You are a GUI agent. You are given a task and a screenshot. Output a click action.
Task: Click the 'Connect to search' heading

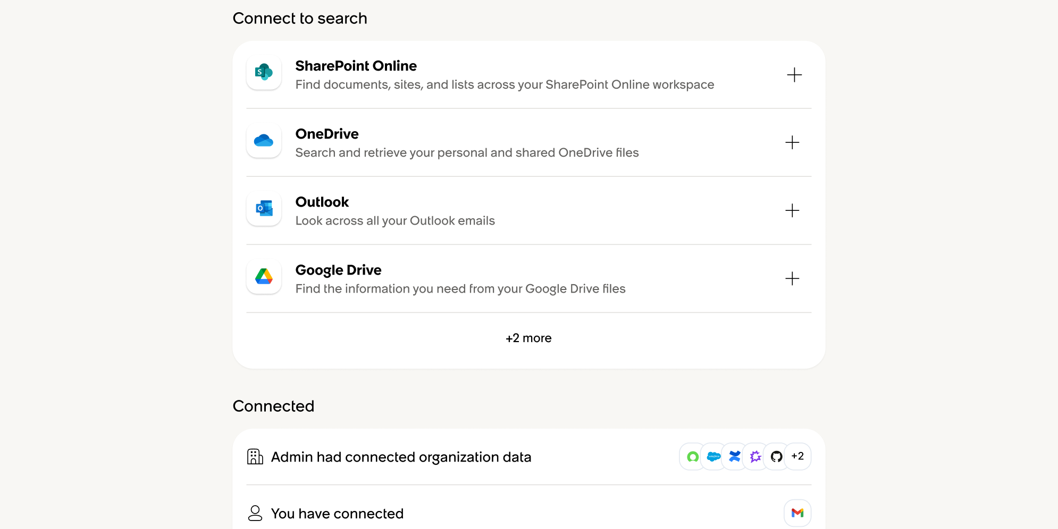click(x=300, y=19)
